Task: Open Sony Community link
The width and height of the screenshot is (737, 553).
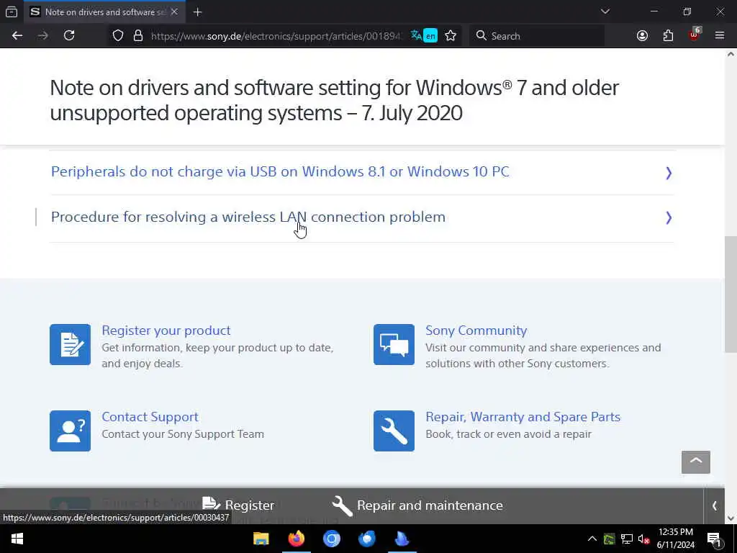Action: [x=476, y=330]
